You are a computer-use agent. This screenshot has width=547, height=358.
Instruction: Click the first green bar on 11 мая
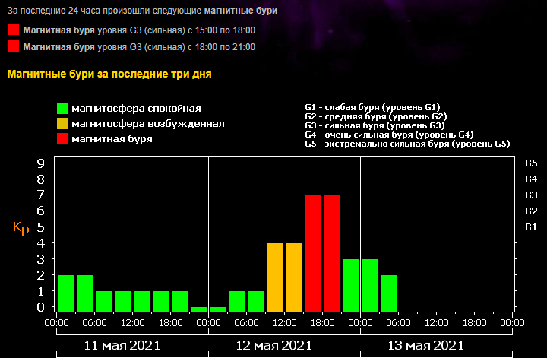pos(66,293)
